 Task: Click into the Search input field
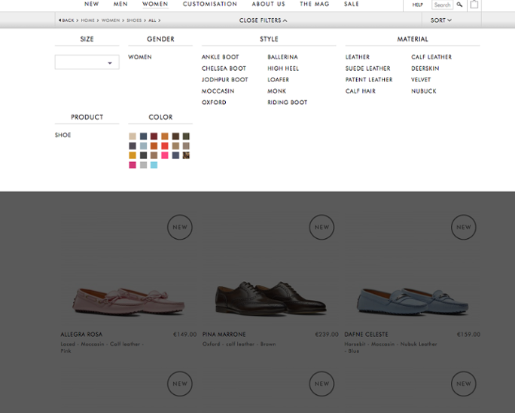point(442,5)
